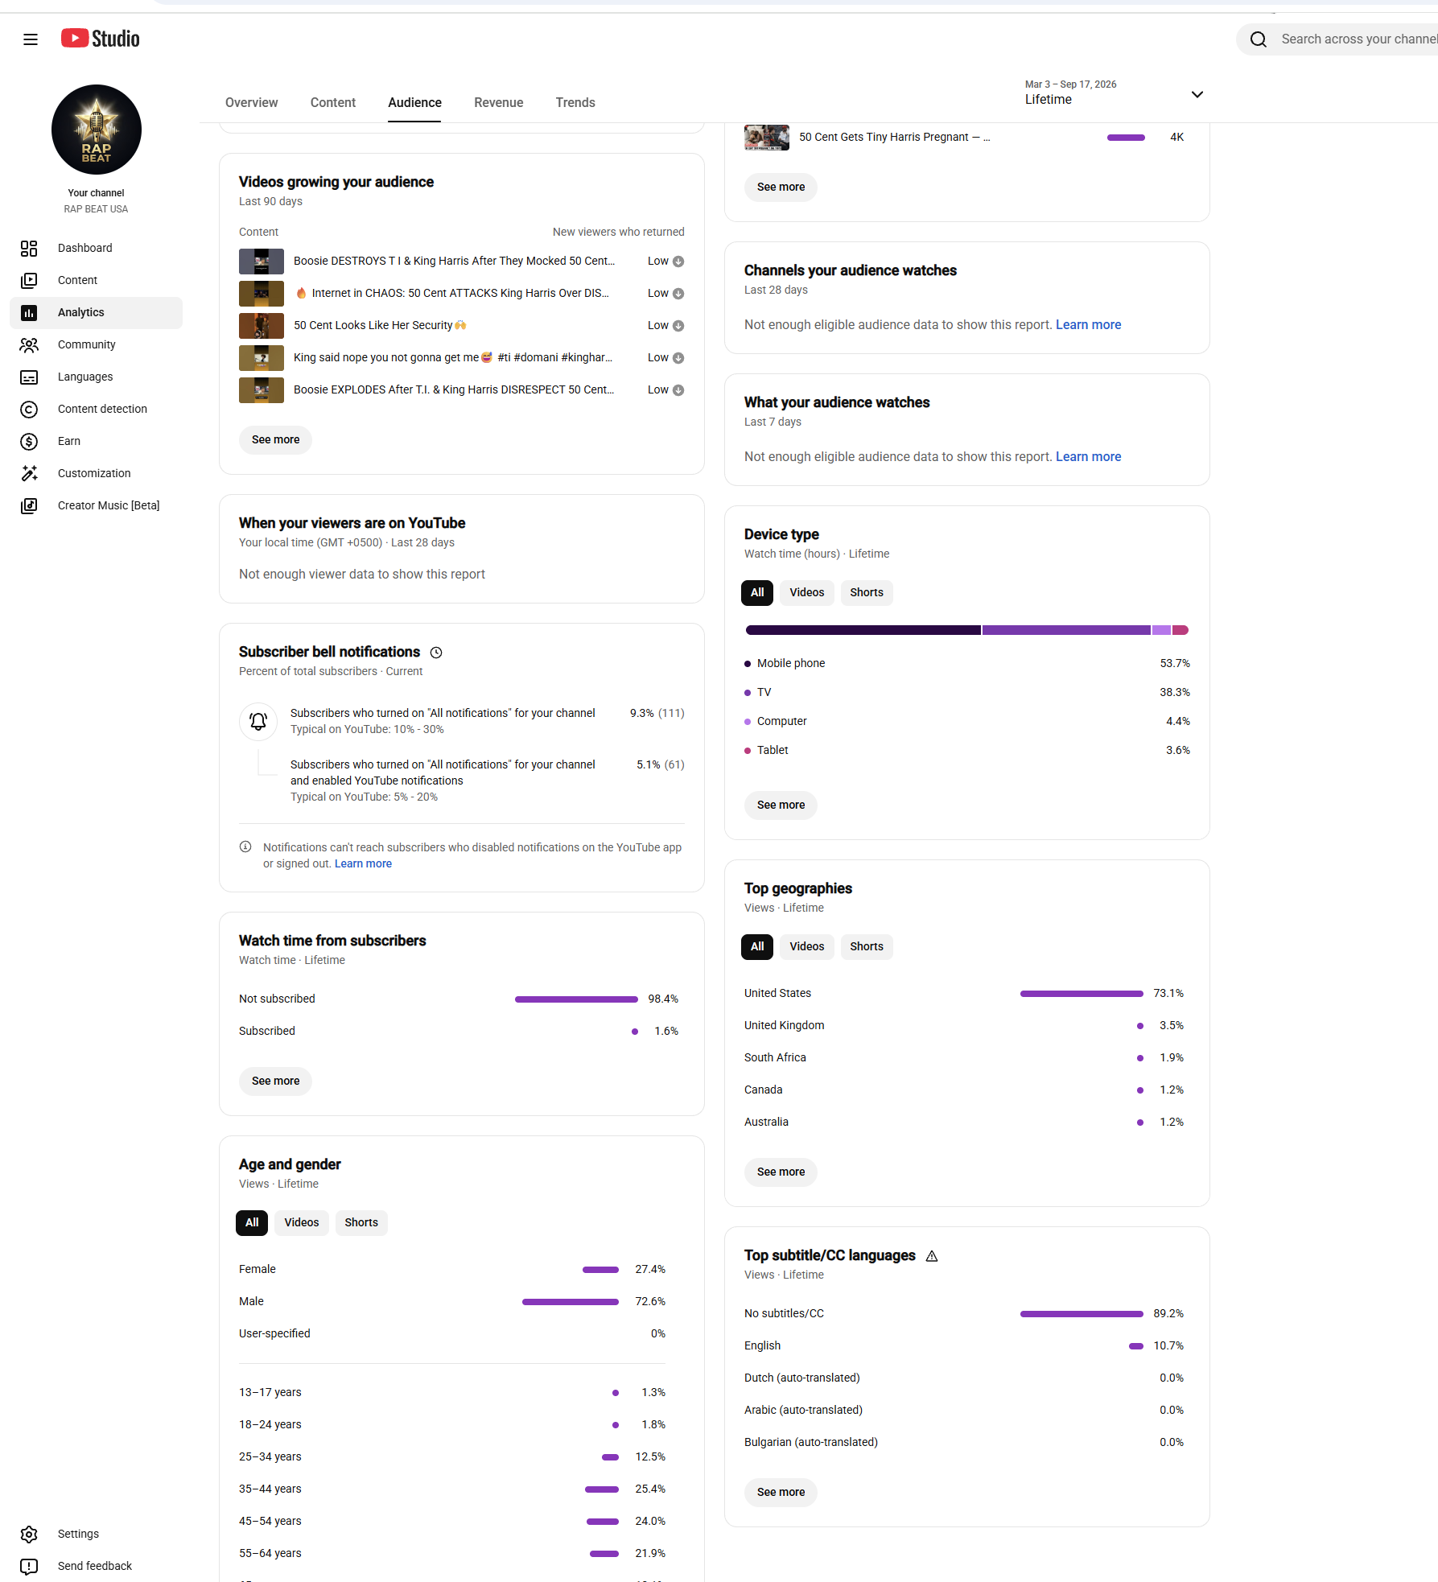Image resolution: width=1438 pixels, height=1582 pixels.
Task: Open the Boosie DESTROYS video thumbnail
Action: coord(262,262)
